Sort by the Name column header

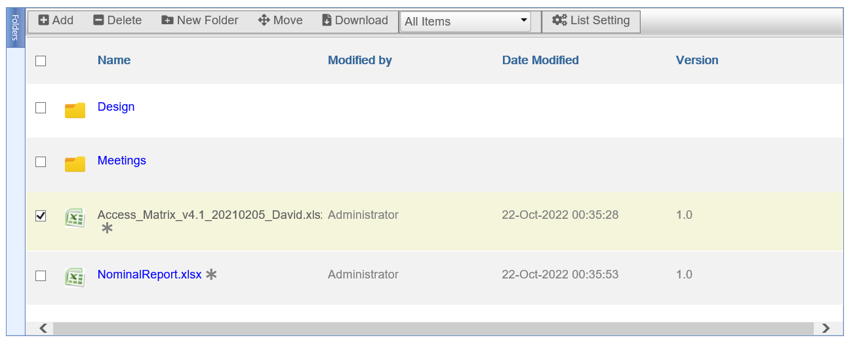pos(114,60)
